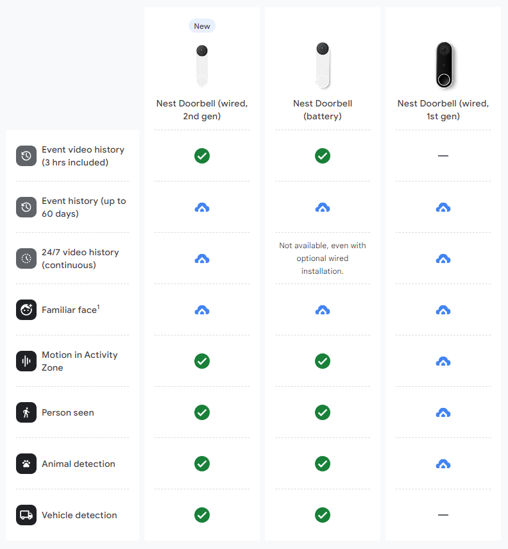The image size is (508, 549).
Task: Click battery doorbell Person seen checkmark
Action: [323, 412]
